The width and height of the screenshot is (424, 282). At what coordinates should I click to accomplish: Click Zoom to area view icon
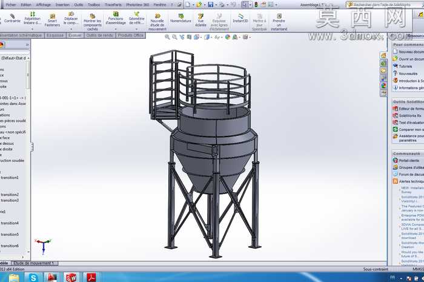click(x=174, y=37)
